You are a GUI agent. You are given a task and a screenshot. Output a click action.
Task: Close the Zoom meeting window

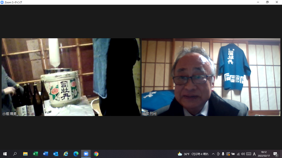tap(277, 2)
